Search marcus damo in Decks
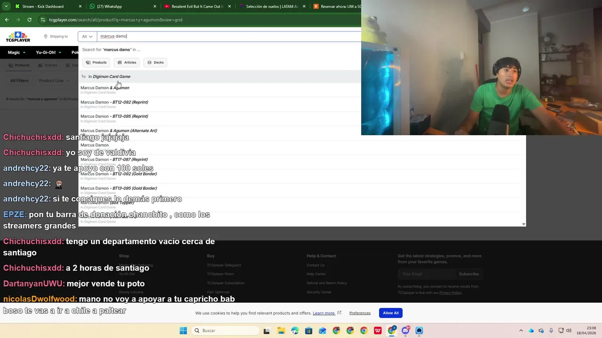 click(156, 62)
